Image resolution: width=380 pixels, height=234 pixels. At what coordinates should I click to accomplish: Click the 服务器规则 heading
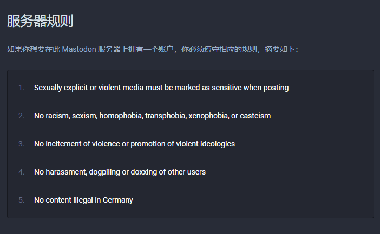click(40, 21)
